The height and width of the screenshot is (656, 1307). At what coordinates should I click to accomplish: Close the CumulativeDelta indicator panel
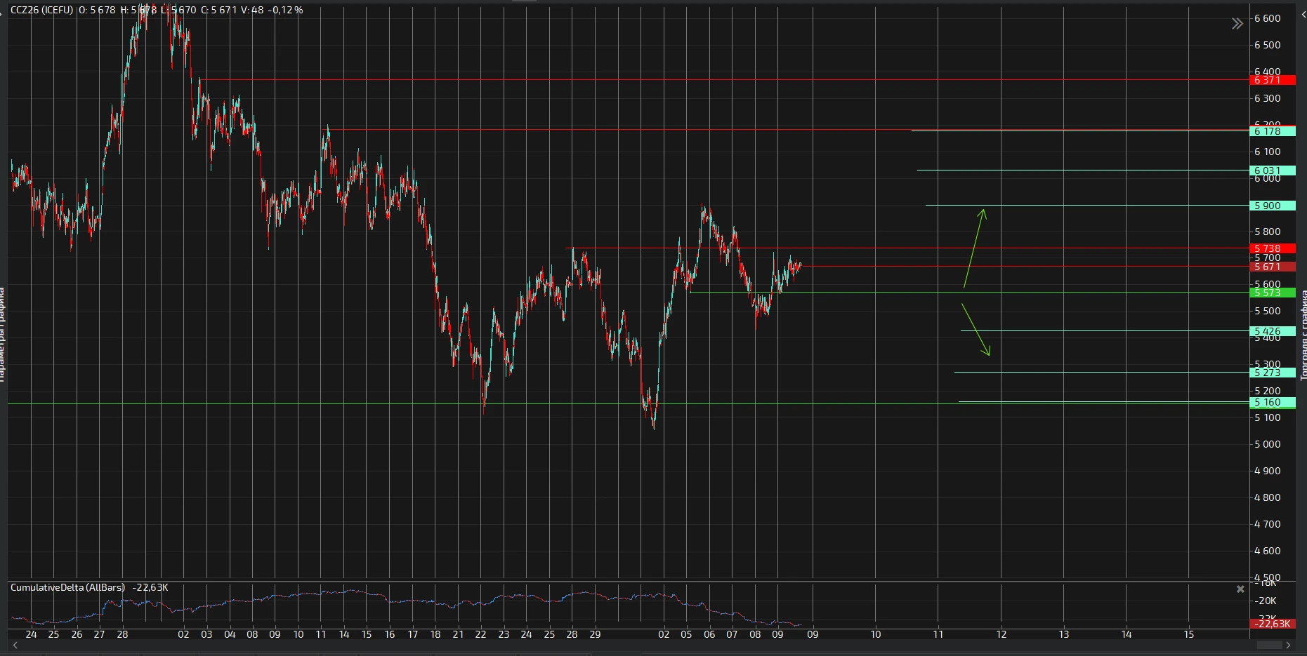click(1240, 589)
